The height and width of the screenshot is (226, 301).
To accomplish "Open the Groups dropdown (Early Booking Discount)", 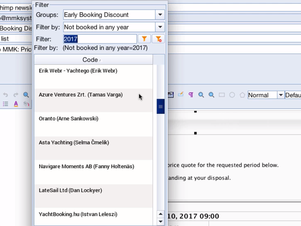I will (160, 15).
